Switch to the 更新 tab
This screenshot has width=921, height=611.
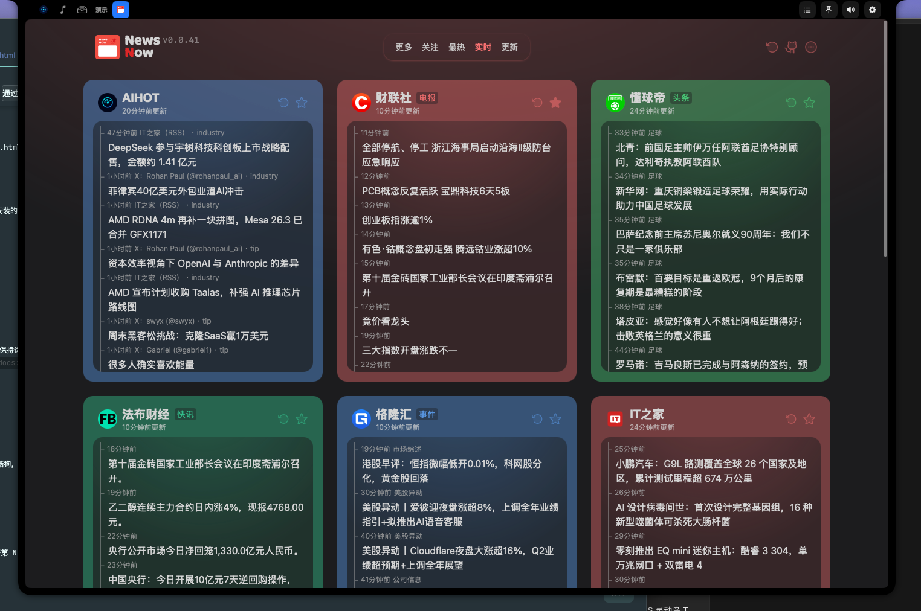click(510, 47)
